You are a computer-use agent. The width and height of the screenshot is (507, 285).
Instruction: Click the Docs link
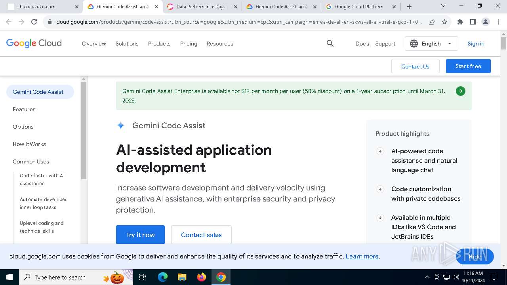click(362, 44)
